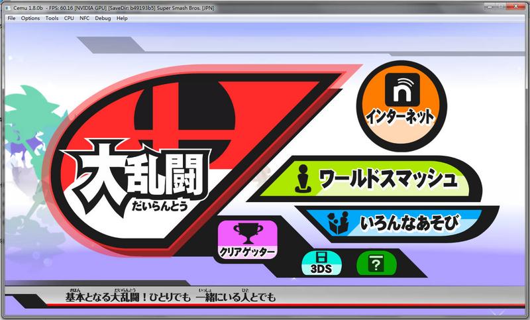Open the Help menu
The width and height of the screenshot is (530, 320).
point(122,18)
